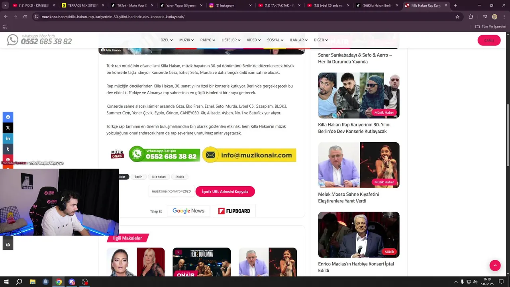Open Enrico Macias'ın Harbiye Konseri article link
Viewport: 510px width, 287px height.
coord(356,267)
